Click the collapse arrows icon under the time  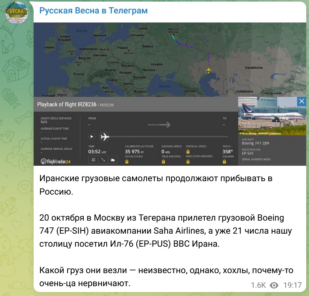93,160
